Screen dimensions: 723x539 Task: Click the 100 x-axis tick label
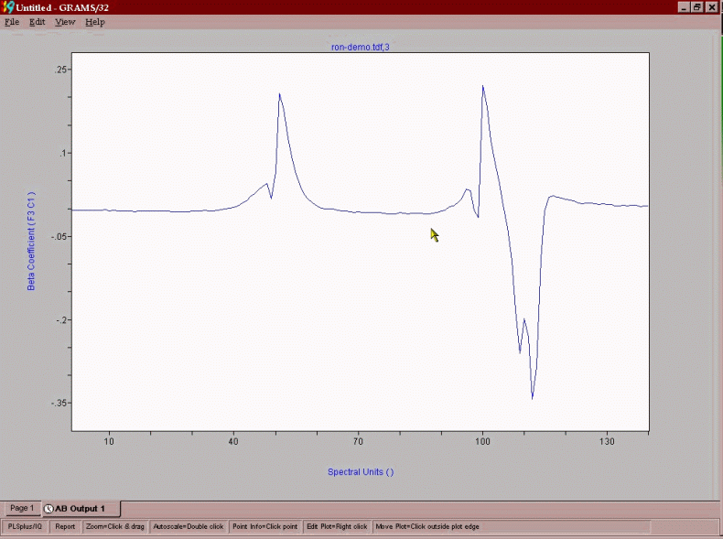483,441
